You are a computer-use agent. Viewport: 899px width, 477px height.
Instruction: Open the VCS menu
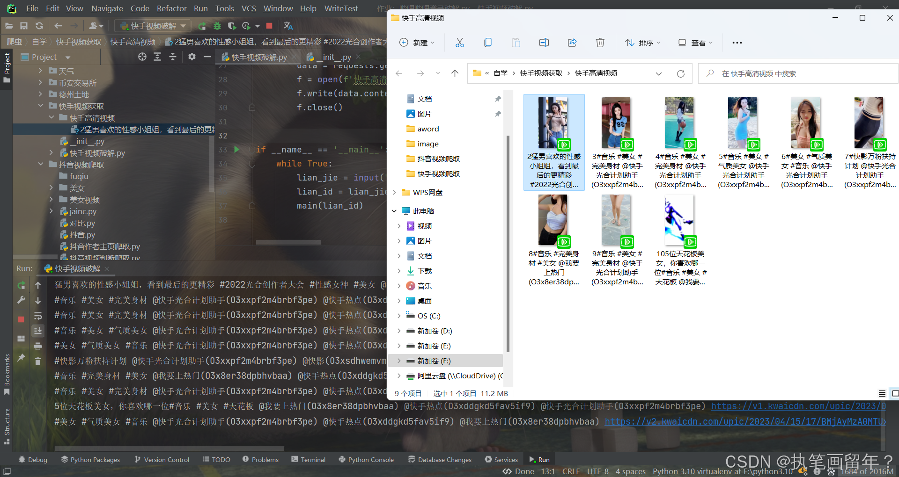(249, 8)
